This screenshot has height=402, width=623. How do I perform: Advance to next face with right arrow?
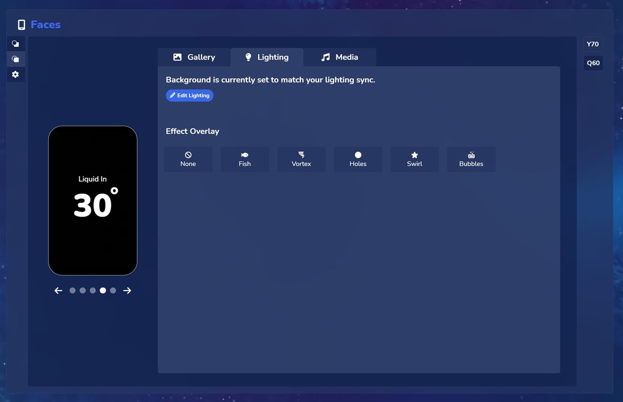point(127,290)
